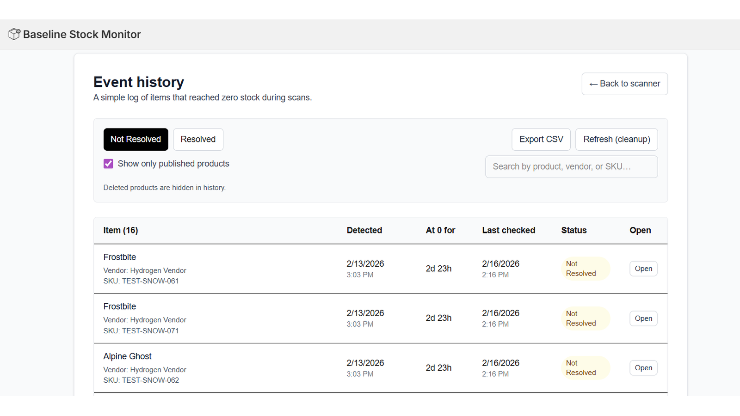Click Back to scanner
This screenshot has width=740, height=416.
tap(624, 84)
